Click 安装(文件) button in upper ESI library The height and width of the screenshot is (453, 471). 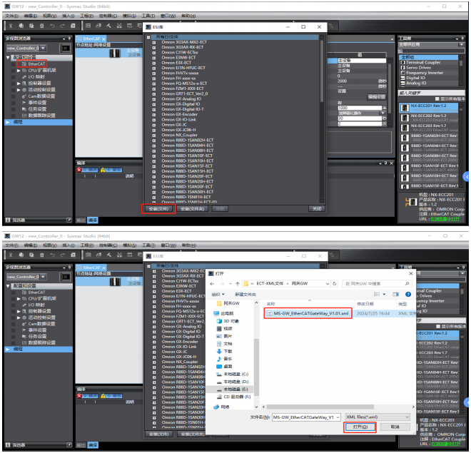pos(158,208)
